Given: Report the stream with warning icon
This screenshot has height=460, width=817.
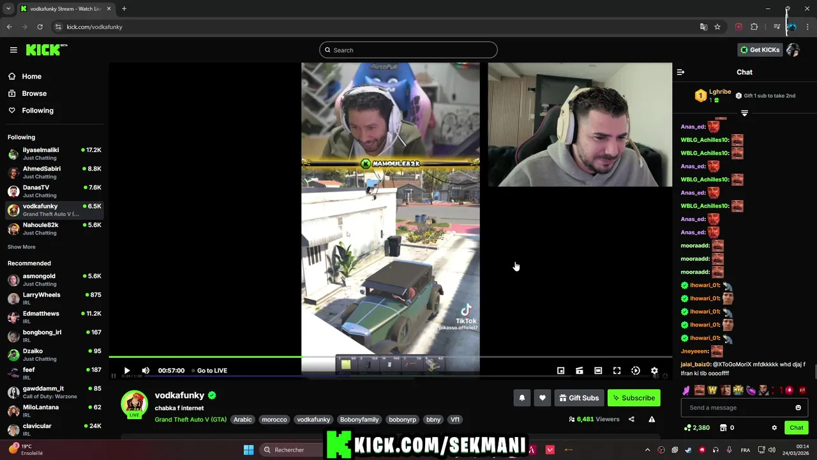Looking at the screenshot, I should pyautogui.click(x=652, y=419).
